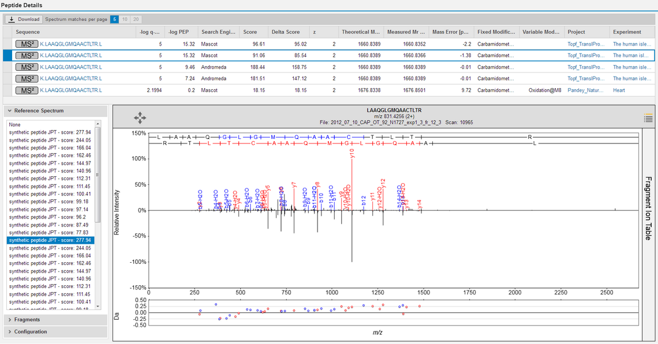Screen dimensions: 658x344
Task: Click the MS² icon in the first row
Action: (x=25, y=44)
